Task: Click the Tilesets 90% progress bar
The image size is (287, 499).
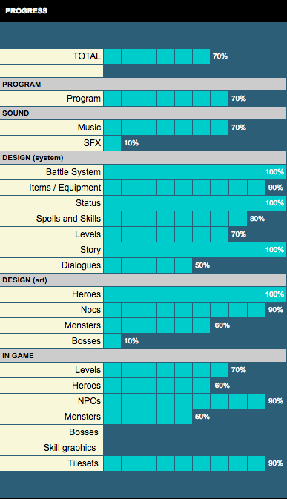Action: point(185,463)
